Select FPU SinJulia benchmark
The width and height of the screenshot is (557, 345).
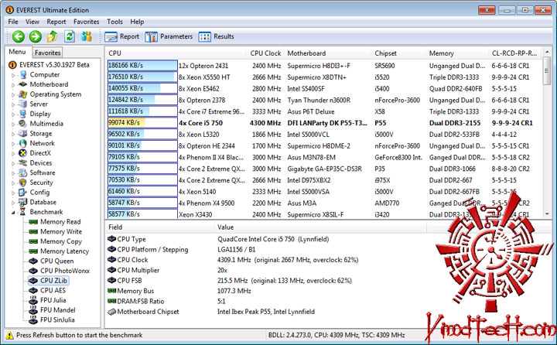click(x=57, y=319)
